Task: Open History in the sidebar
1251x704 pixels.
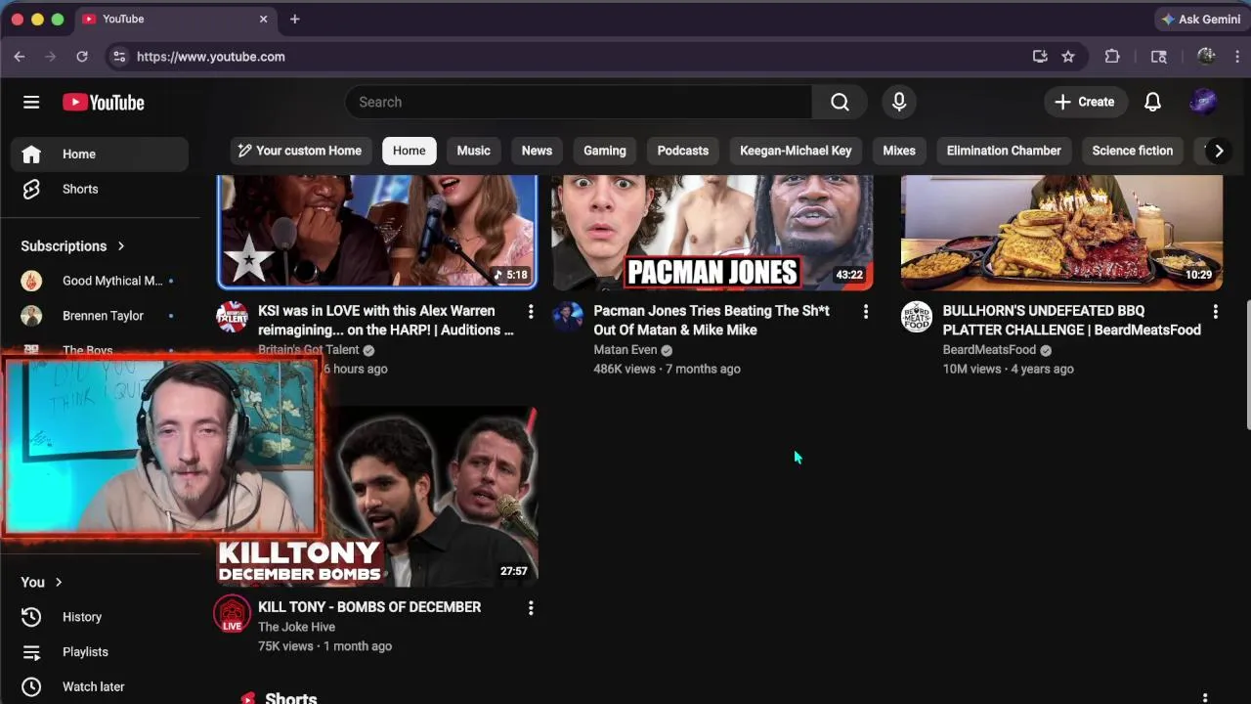Action: click(x=100, y=617)
